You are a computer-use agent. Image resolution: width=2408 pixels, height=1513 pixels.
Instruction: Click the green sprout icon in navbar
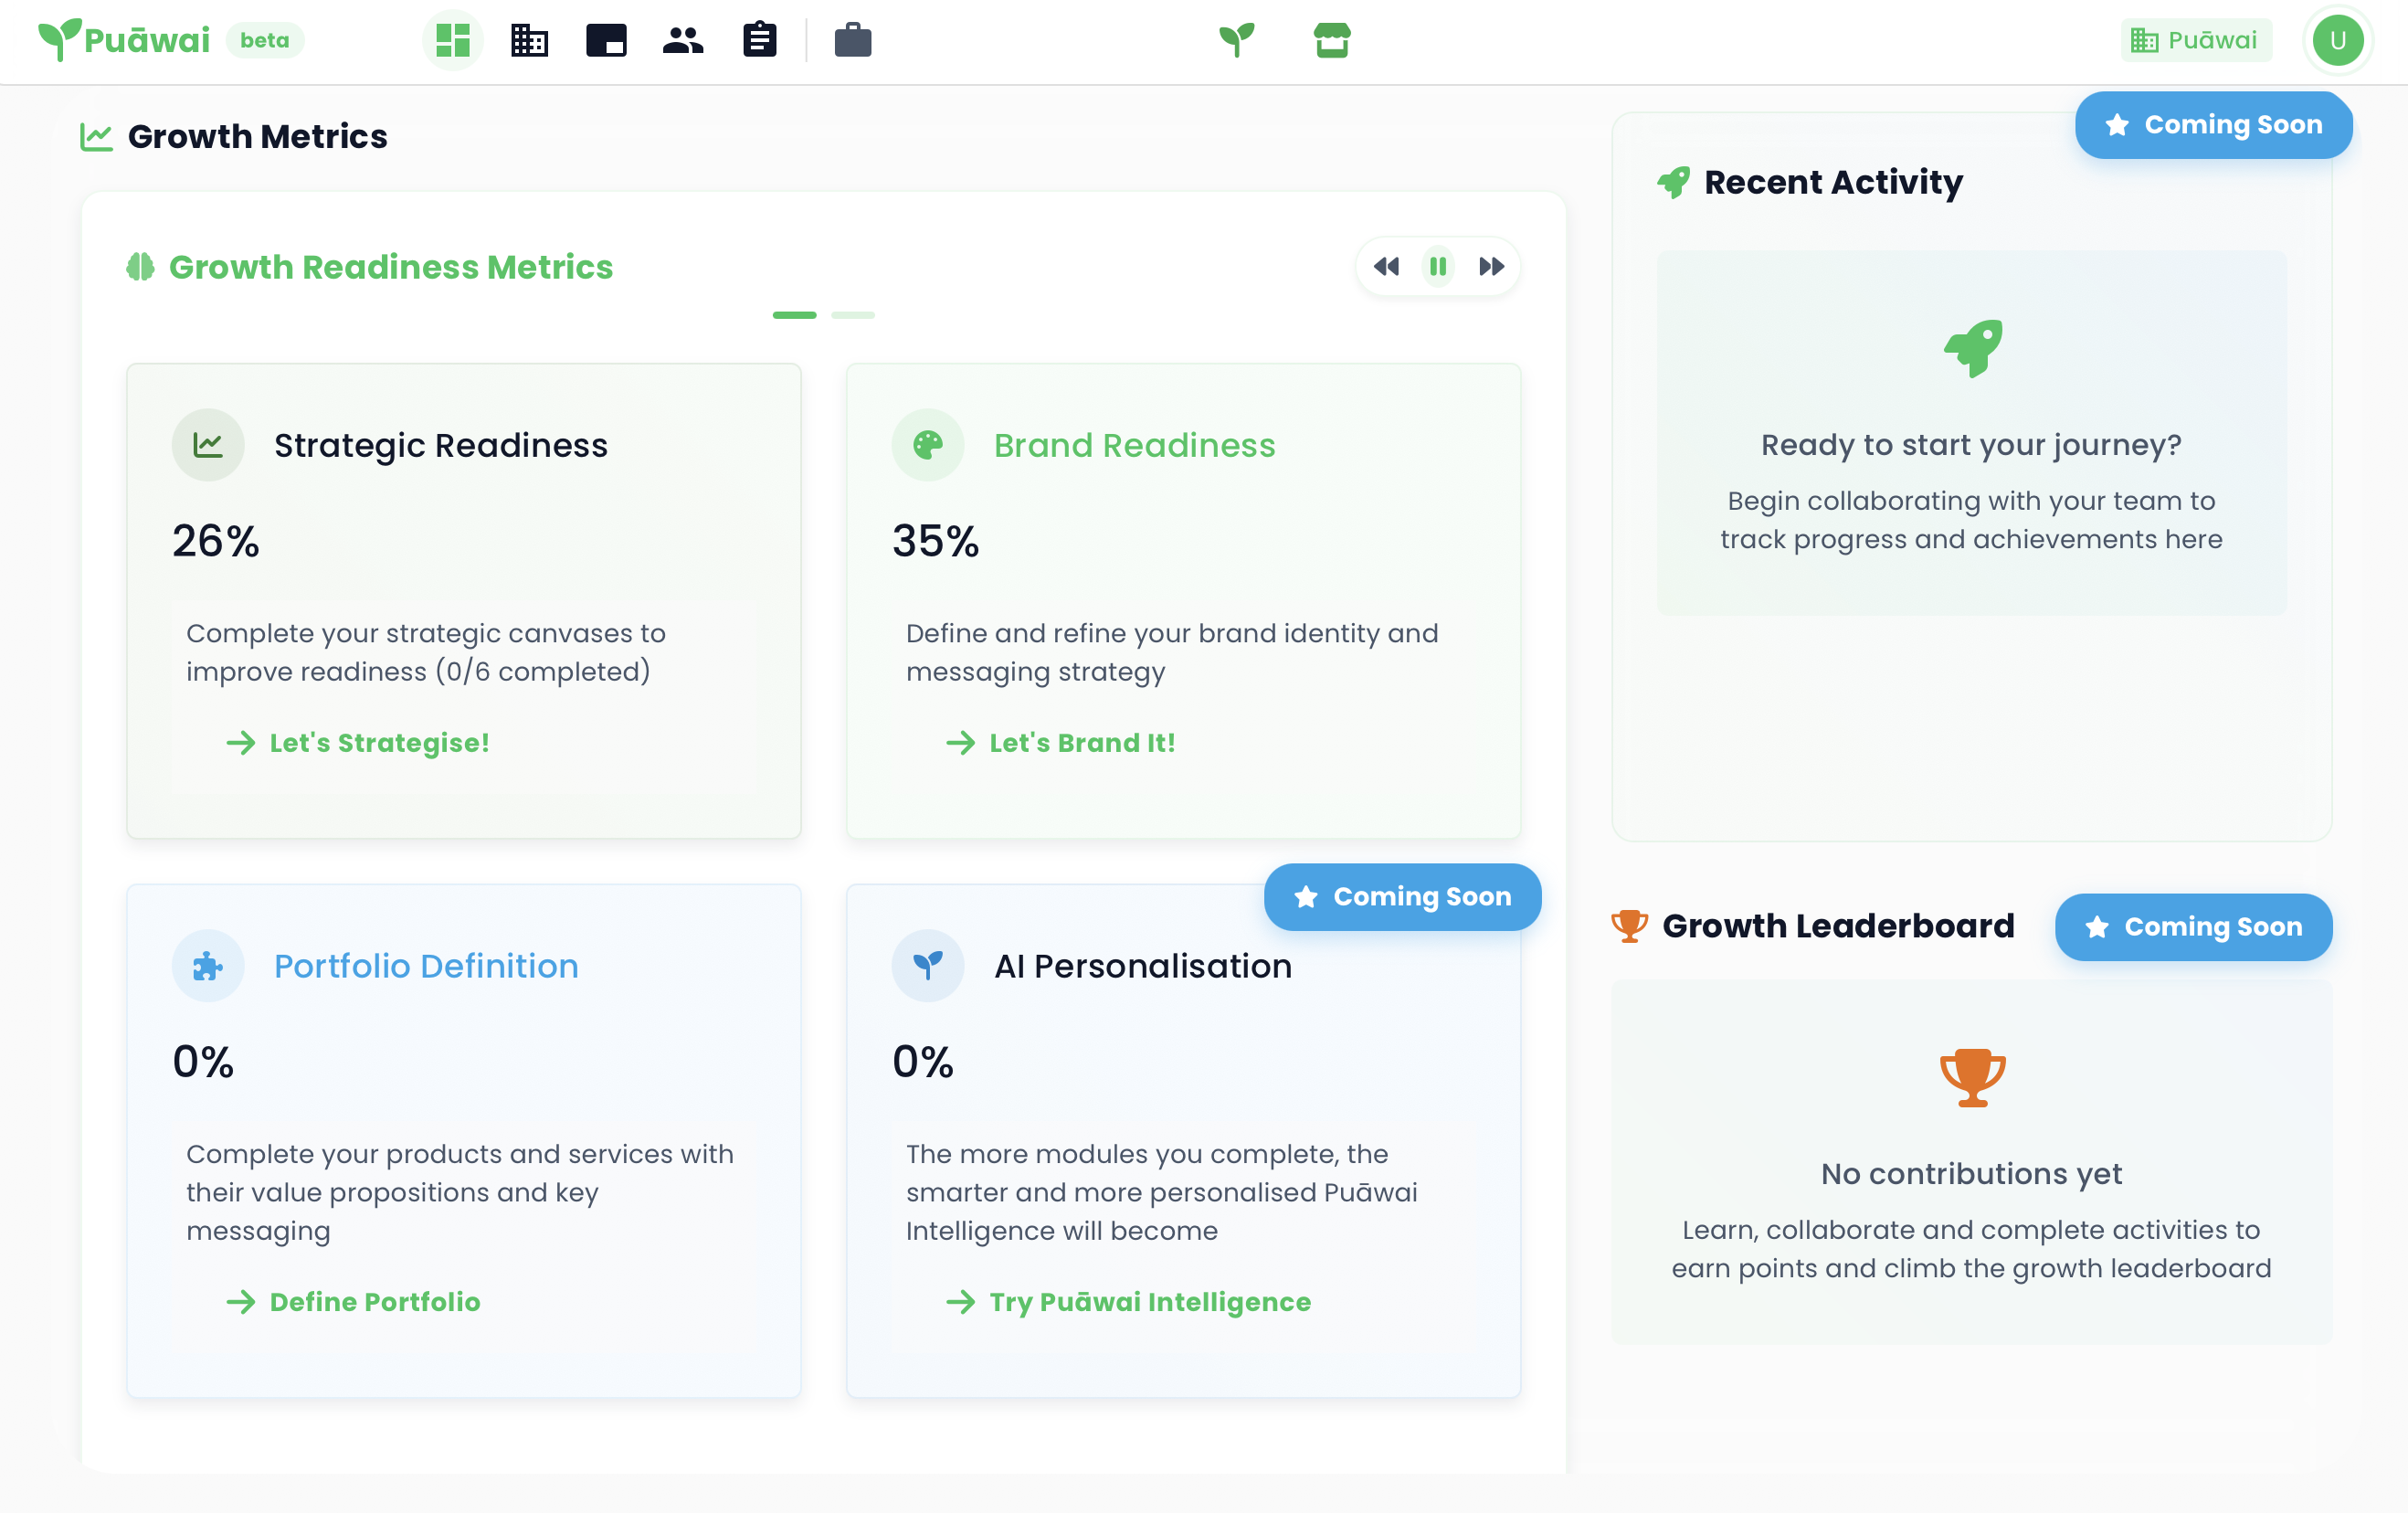point(1236,41)
